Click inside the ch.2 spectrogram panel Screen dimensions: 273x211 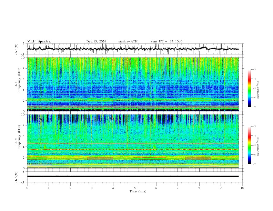(133, 141)
